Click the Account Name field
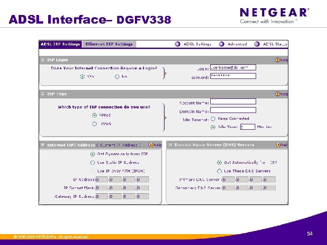This screenshot has width=327, height=245. point(233,102)
